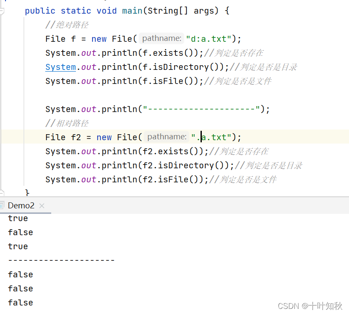Click the dashed string in println
Image resolution: width=349 pixels, height=314 pixels.
[x=201, y=109]
